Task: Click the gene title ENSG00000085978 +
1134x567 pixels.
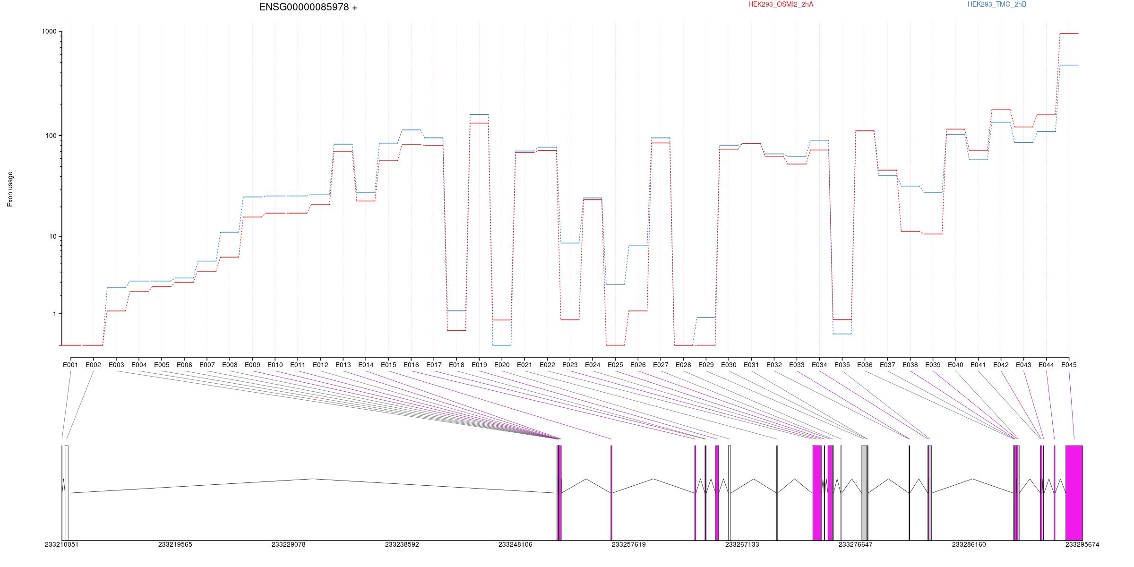Action: click(308, 7)
